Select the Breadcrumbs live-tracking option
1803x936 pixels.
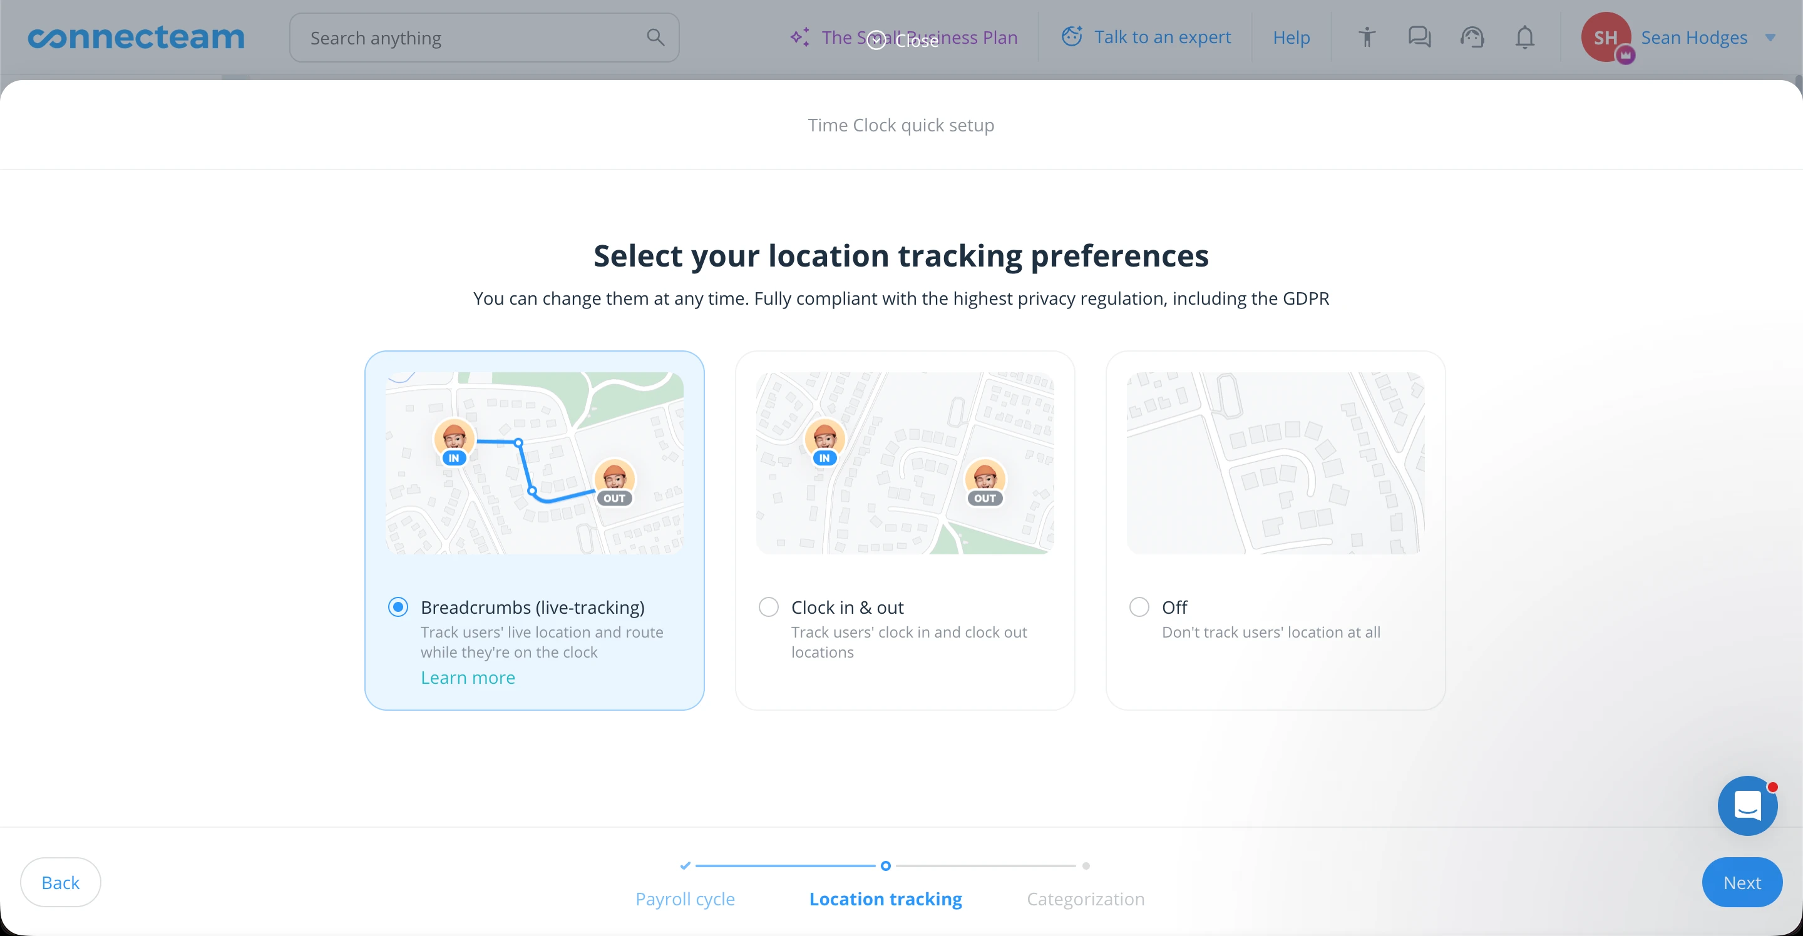coord(398,606)
